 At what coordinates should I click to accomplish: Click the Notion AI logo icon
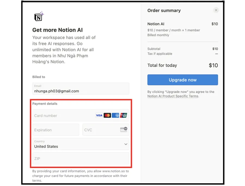click(39, 16)
